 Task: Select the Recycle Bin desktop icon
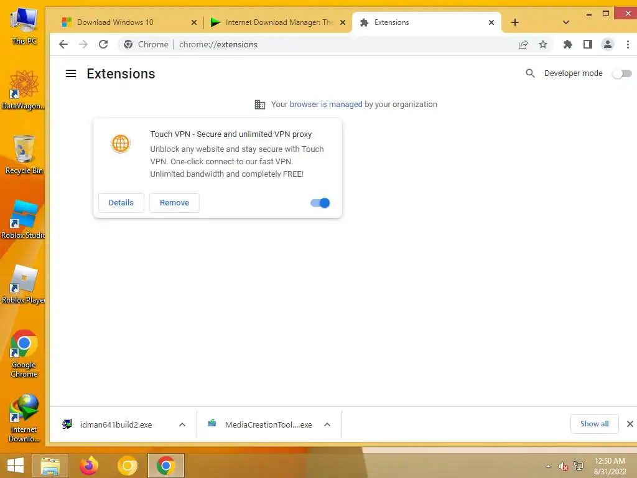click(x=24, y=155)
